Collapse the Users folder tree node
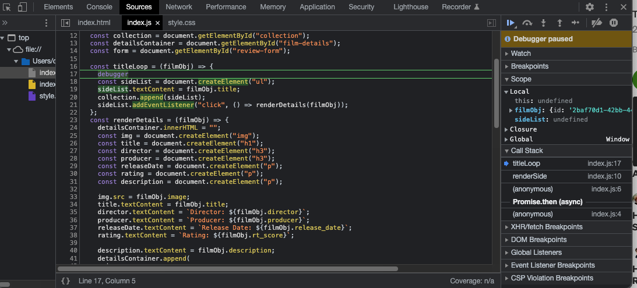Image resolution: width=637 pixels, height=288 pixels. coord(17,61)
